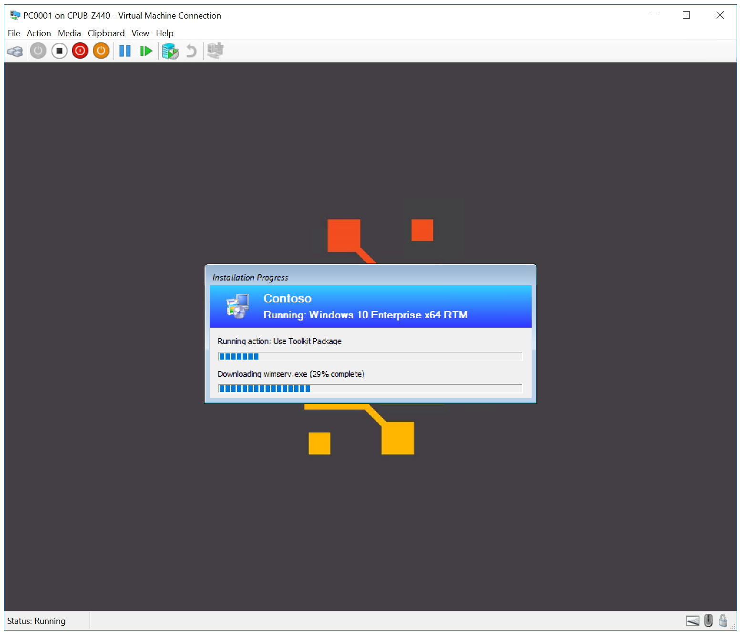Open the File menu
740x632 pixels.
pos(14,33)
